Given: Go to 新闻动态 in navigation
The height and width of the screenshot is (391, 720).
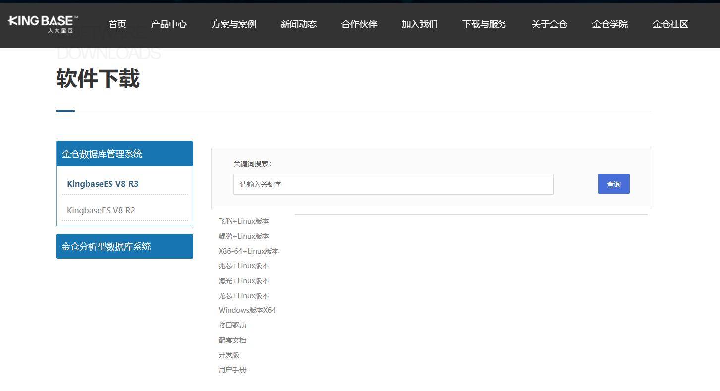Looking at the screenshot, I should tap(298, 24).
